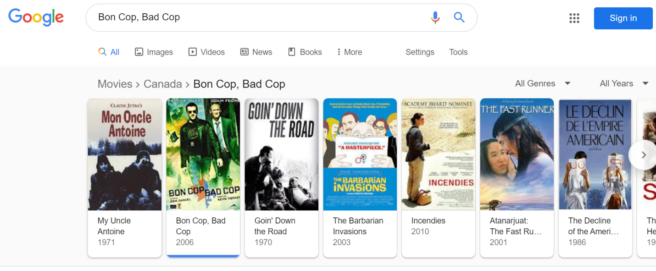This screenshot has height=271, width=656.
Task: Click the Bon Cop, Bad Cop card title
Action: point(201,226)
